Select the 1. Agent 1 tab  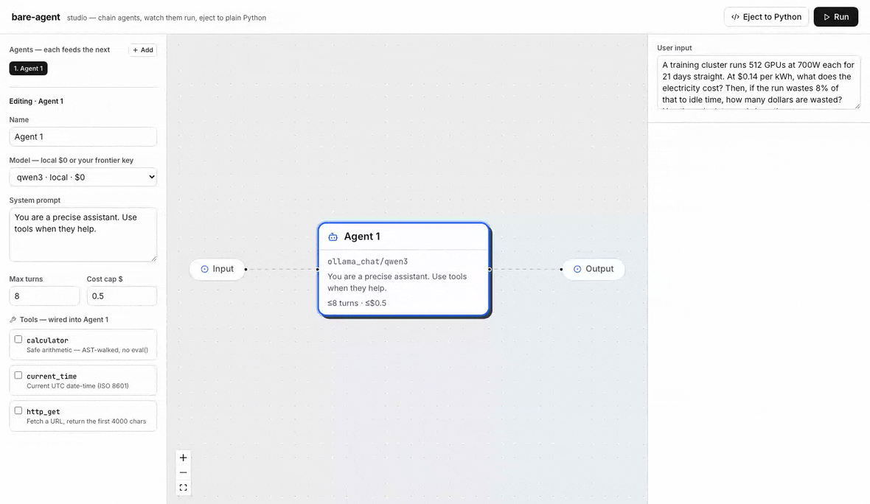[x=28, y=69]
